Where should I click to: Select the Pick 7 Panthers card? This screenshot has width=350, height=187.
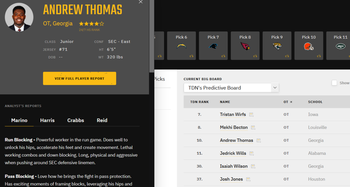[213, 46]
